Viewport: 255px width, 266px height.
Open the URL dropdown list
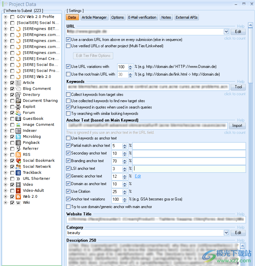pos(226,32)
